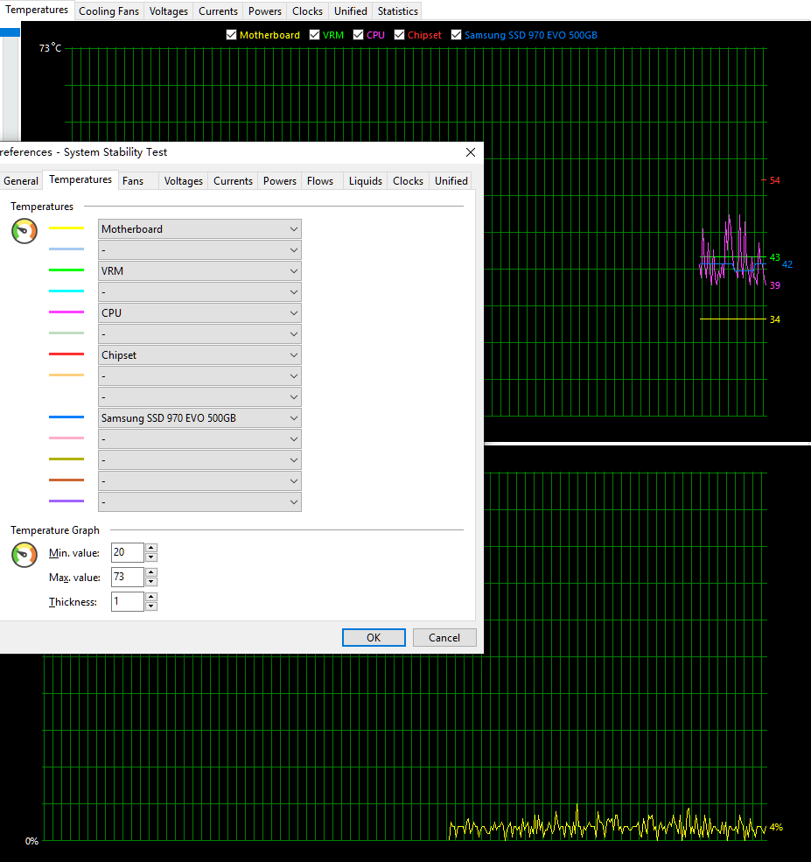Click the Temperatures gauge icon
The width and height of the screenshot is (811, 862).
24,231
